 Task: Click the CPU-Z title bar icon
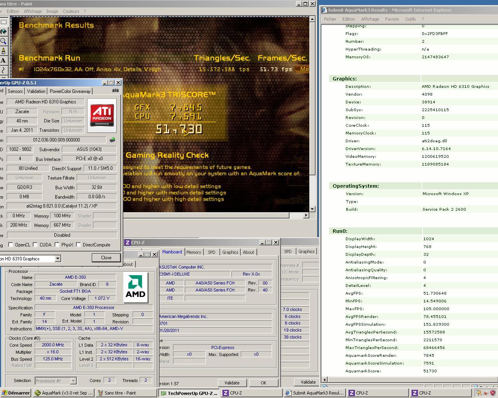pyautogui.click(x=127, y=243)
